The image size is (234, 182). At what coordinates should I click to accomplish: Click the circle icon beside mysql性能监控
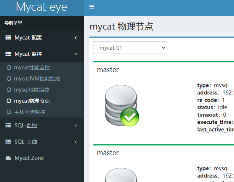tap(9, 90)
